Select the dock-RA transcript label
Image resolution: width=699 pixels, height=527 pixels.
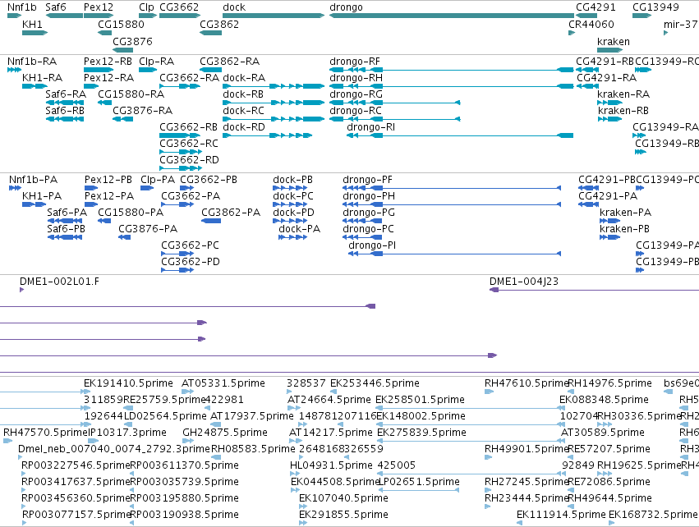click(244, 78)
